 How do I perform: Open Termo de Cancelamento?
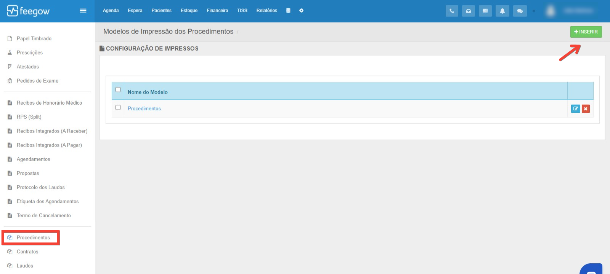43,215
